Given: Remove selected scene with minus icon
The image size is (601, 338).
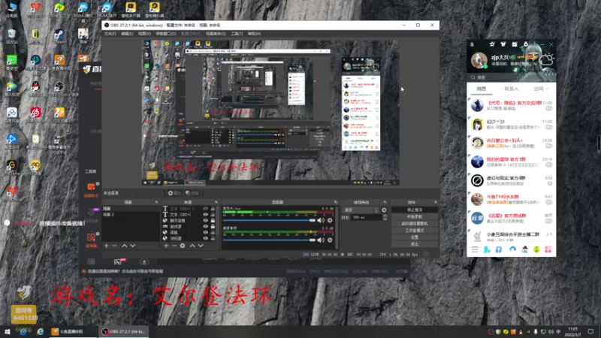Looking at the screenshot, I should 115,246.
